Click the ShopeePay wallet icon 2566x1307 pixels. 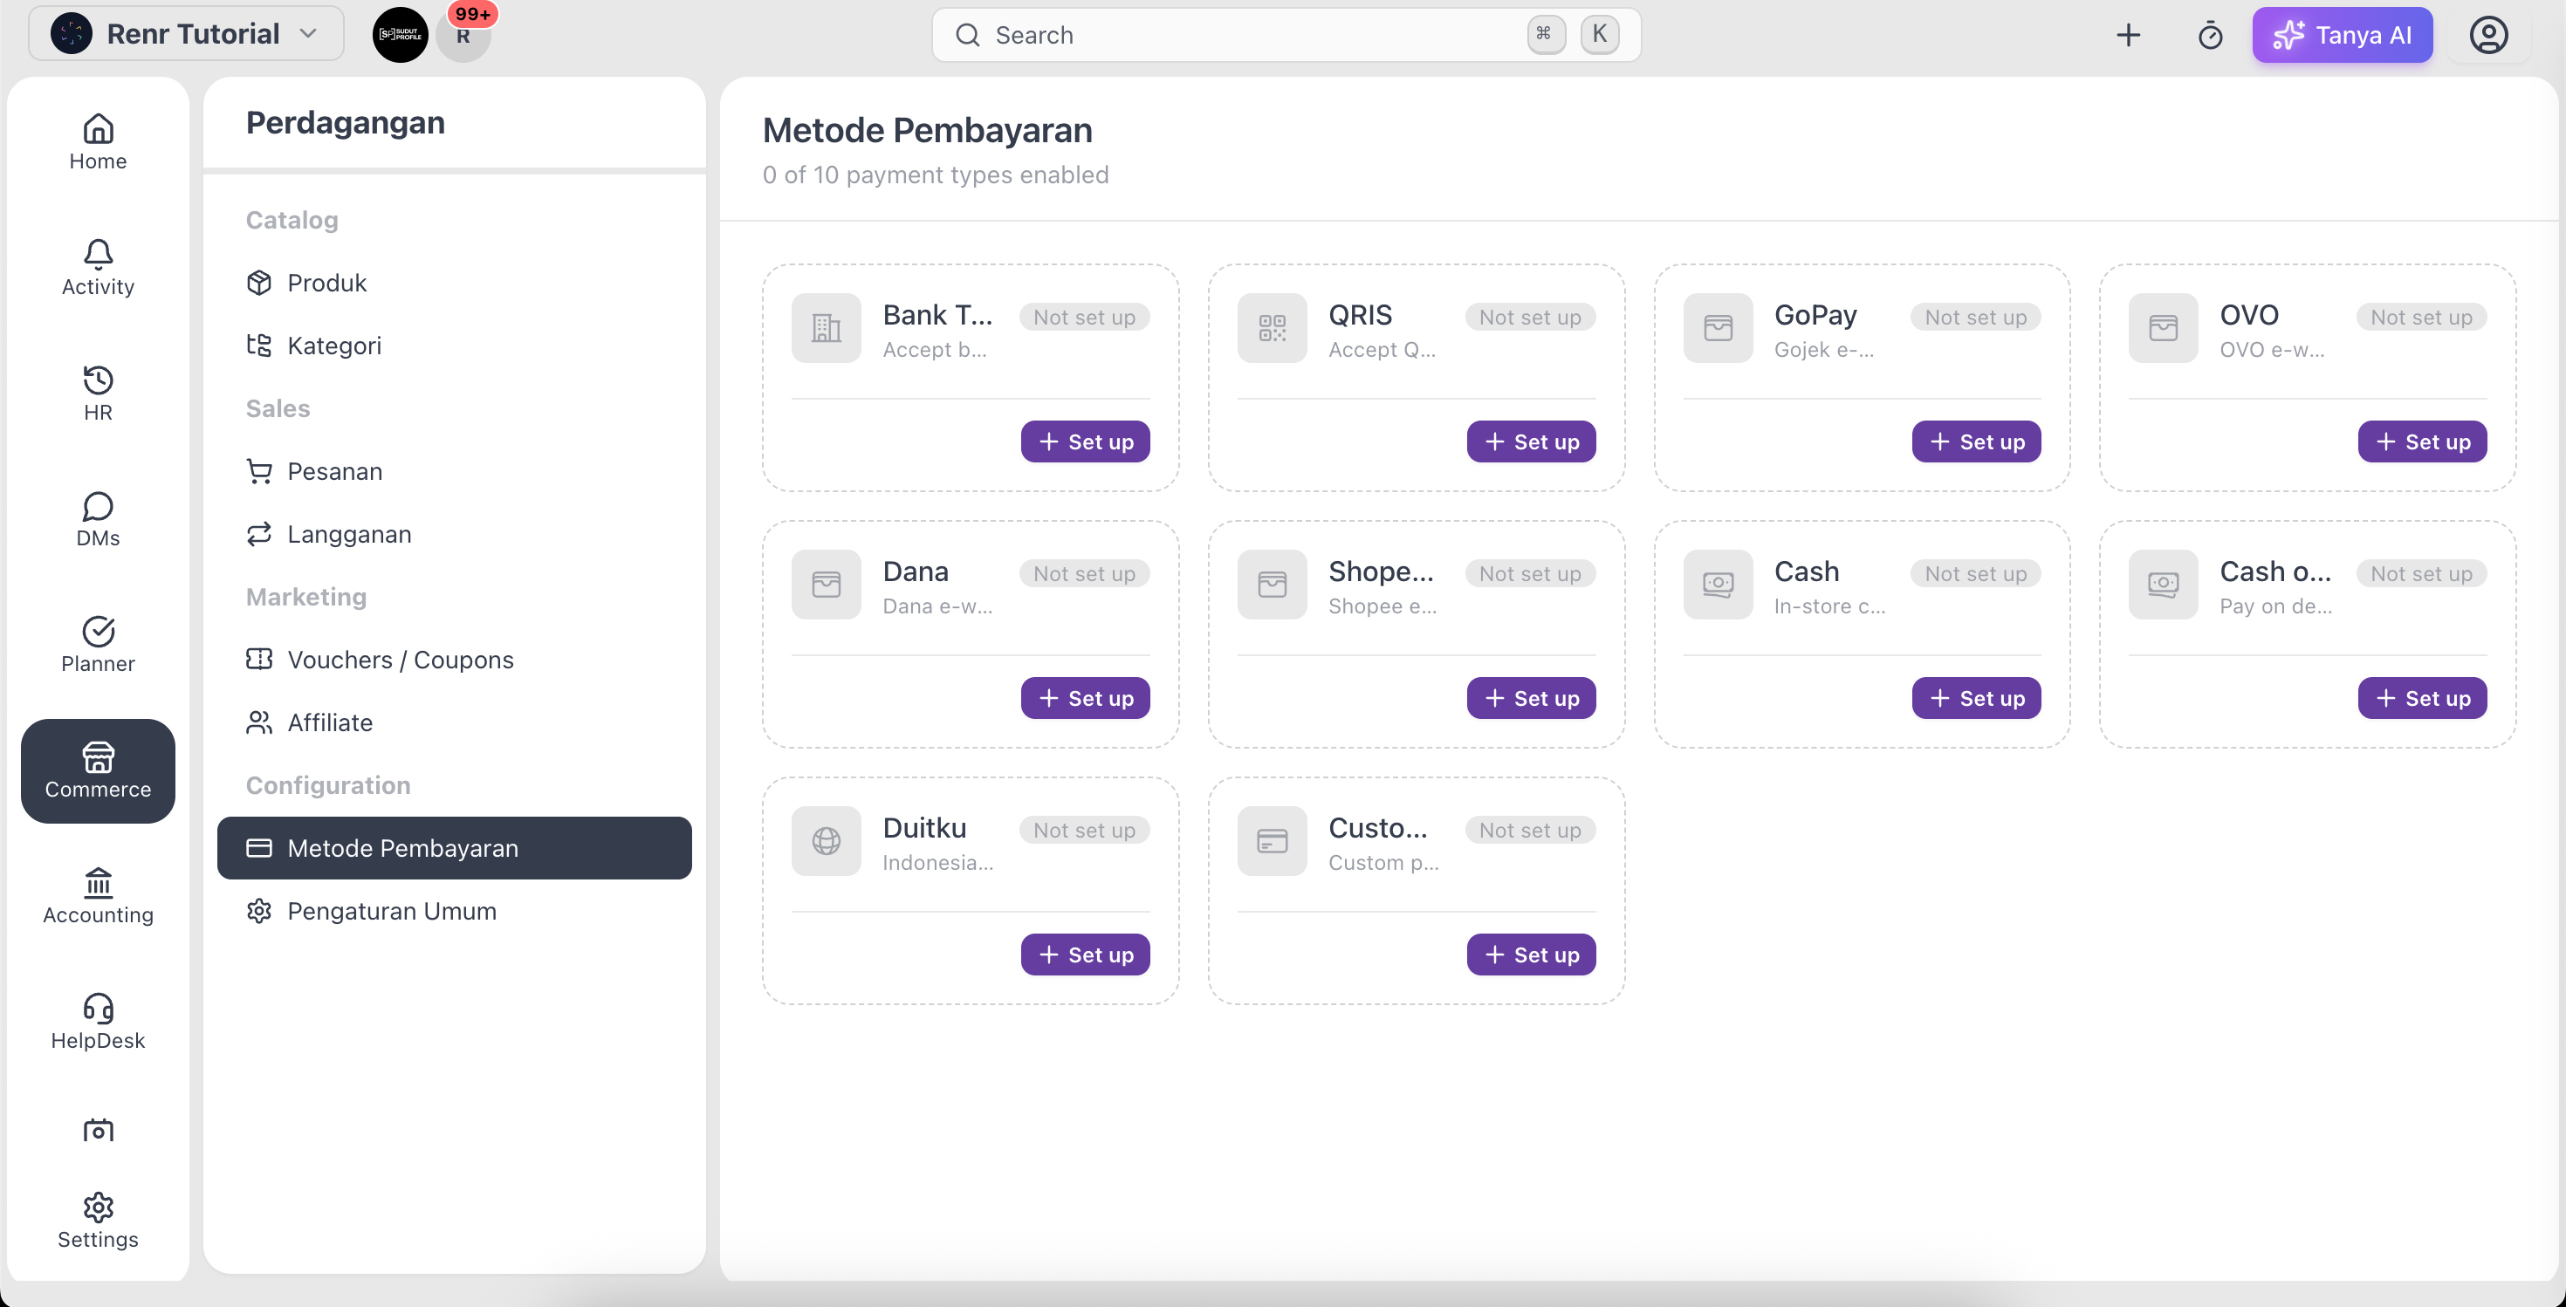click(1271, 585)
